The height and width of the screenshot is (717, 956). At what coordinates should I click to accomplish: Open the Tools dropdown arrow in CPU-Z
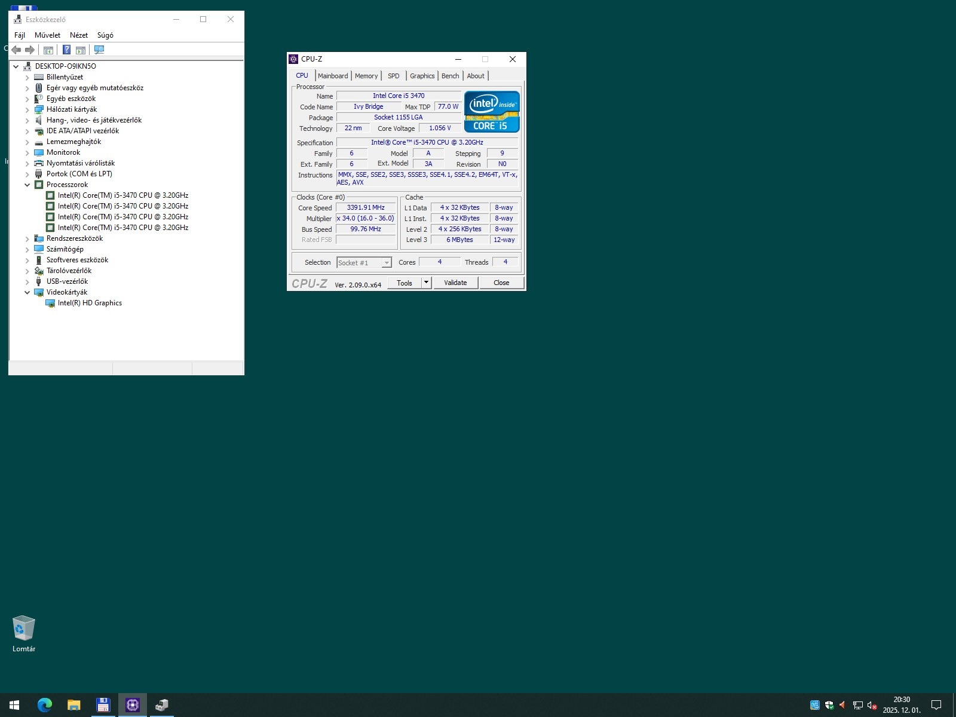[x=426, y=283]
